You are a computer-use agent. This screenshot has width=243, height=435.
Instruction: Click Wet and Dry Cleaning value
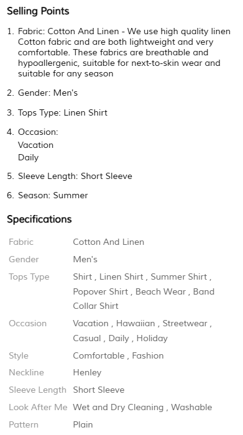[x=118, y=407]
